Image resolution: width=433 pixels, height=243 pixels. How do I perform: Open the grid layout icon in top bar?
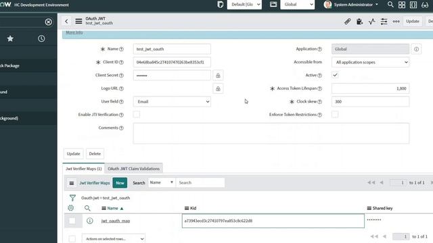point(402,5)
